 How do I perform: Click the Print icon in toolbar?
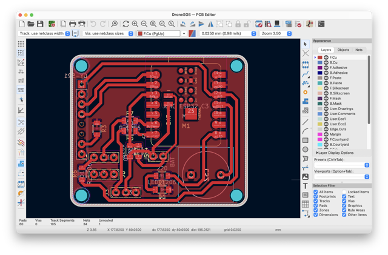73,24
